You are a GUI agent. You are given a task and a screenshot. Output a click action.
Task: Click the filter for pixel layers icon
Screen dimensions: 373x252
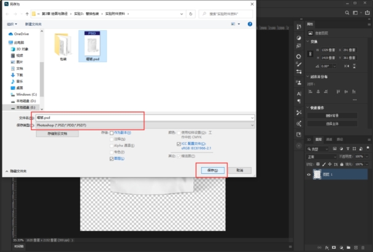tap(334, 149)
